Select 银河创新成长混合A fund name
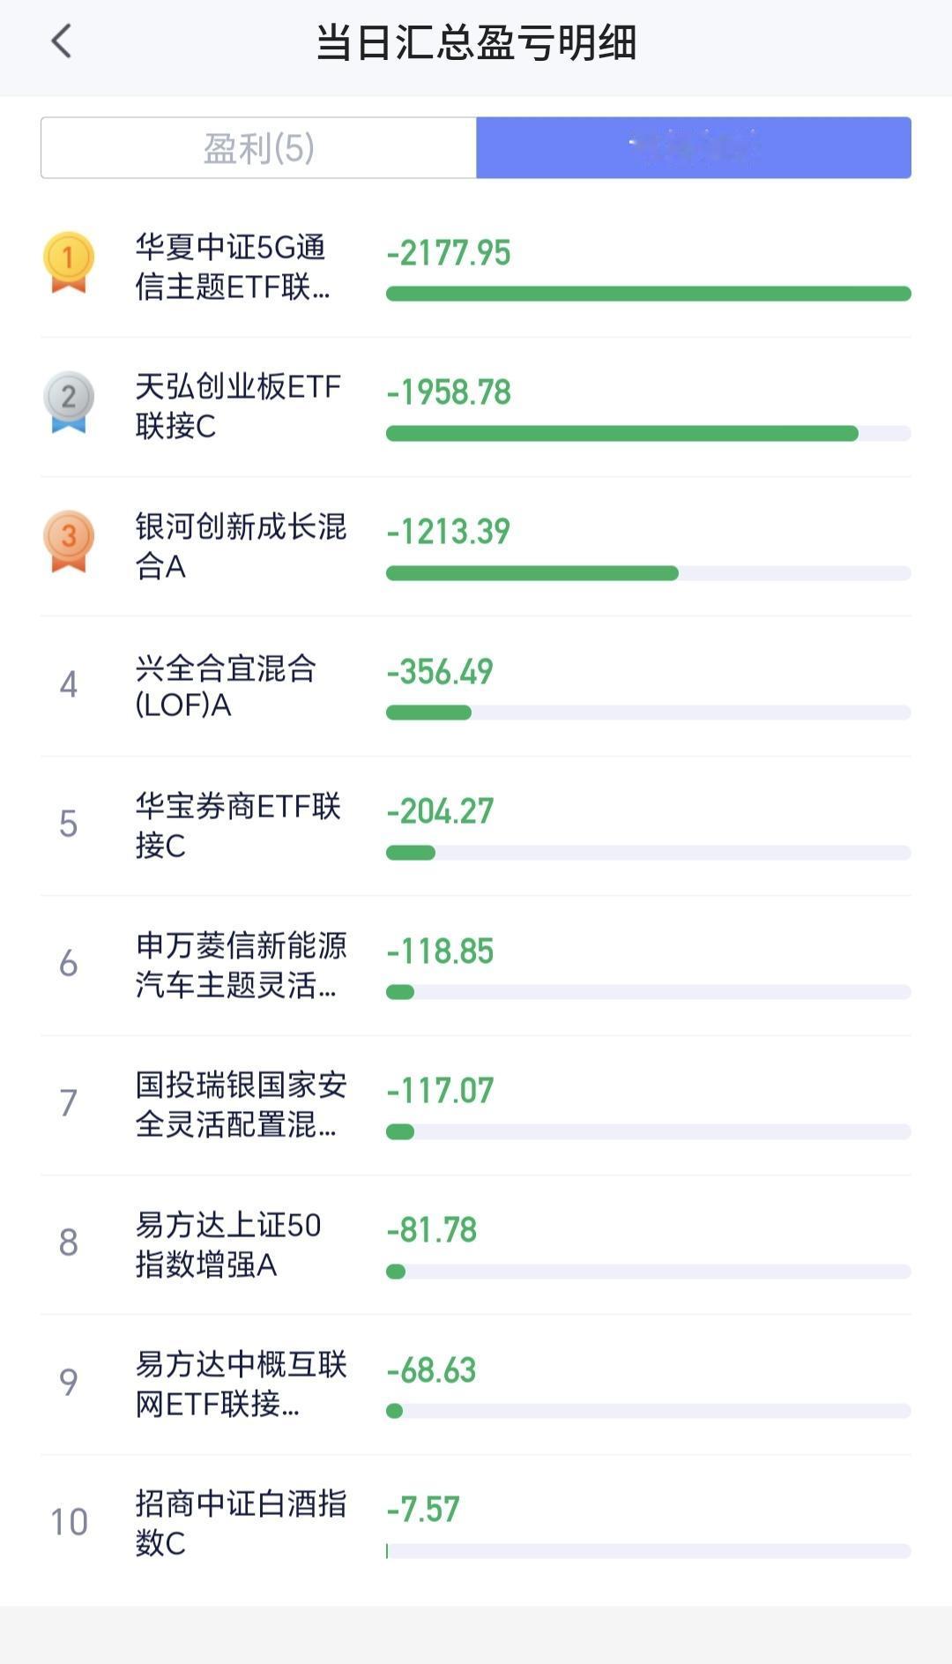Screen dimensions: 952x1664 pos(241,546)
